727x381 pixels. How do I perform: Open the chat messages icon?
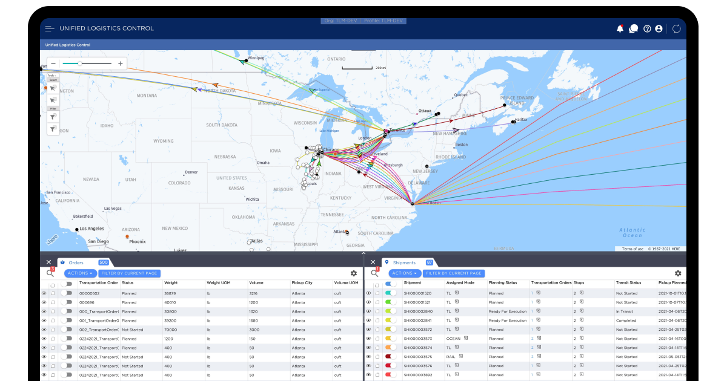pos(633,28)
